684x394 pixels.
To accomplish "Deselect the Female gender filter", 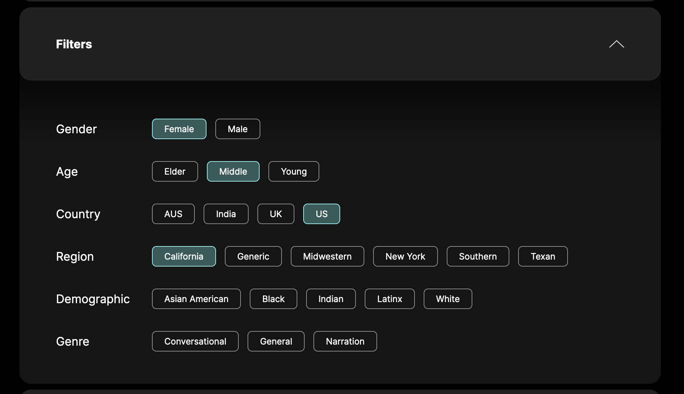I will pyautogui.click(x=179, y=129).
